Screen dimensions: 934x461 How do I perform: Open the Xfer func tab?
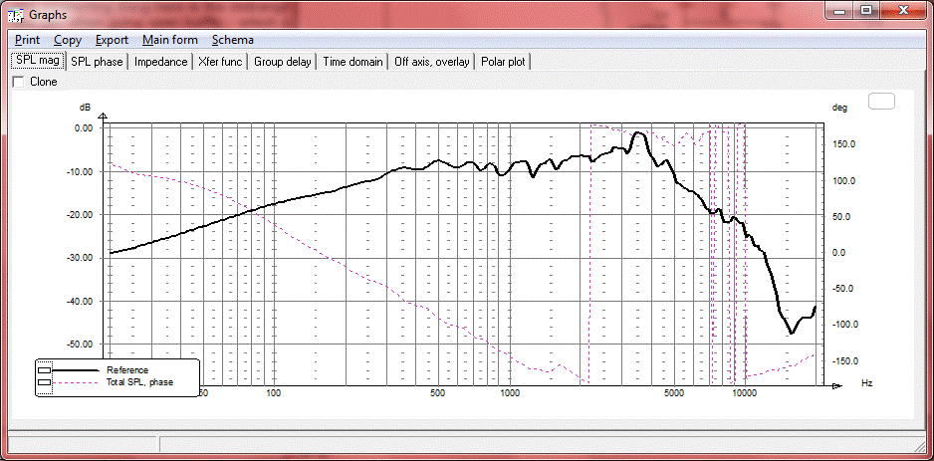pyautogui.click(x=220, y=62)
